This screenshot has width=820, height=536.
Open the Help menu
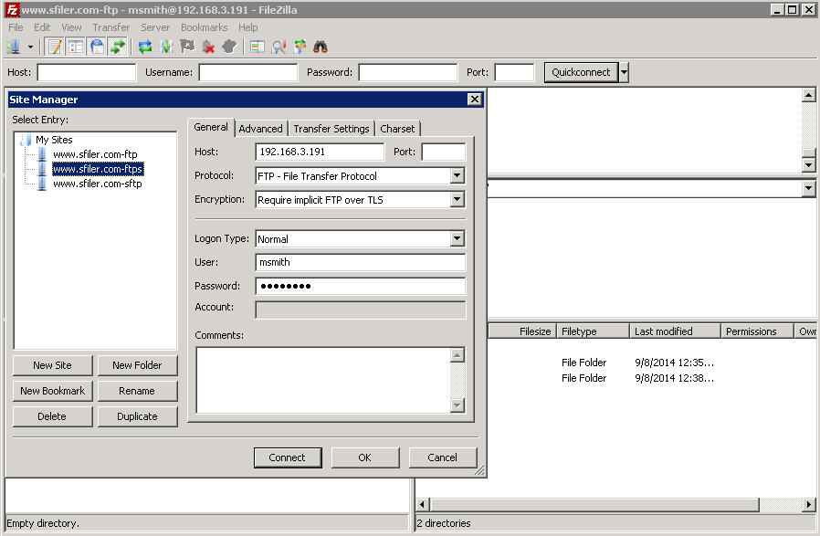click(247, 27)
